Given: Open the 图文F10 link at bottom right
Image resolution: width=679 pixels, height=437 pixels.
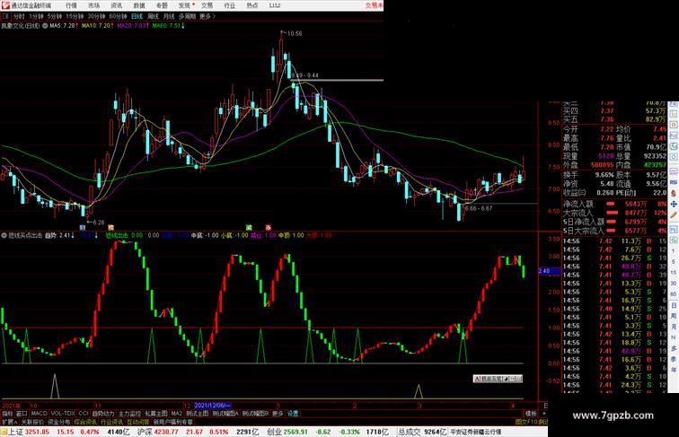Looking at the screenshot, I should [525, 422].
